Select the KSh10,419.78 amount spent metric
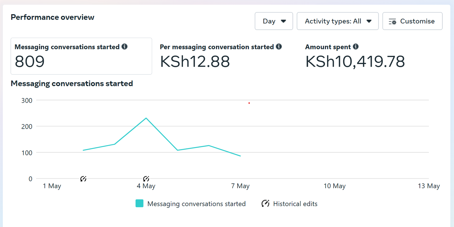Screen dimensions: 454x227 coord(355,61)
